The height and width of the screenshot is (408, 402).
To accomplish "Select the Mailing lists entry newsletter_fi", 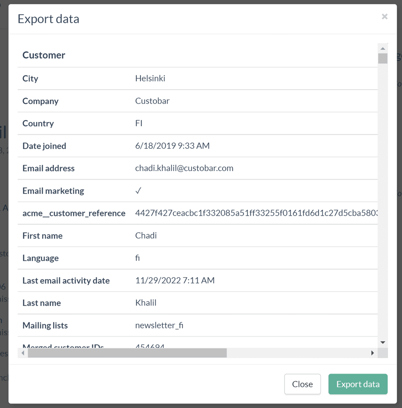I will [159, 325].
